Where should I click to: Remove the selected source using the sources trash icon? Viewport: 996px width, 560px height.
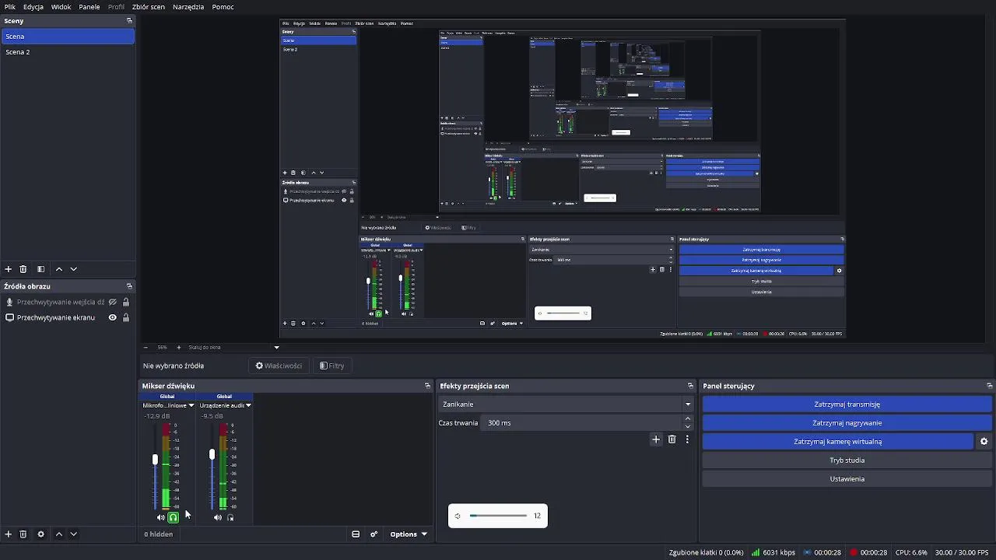23,534
